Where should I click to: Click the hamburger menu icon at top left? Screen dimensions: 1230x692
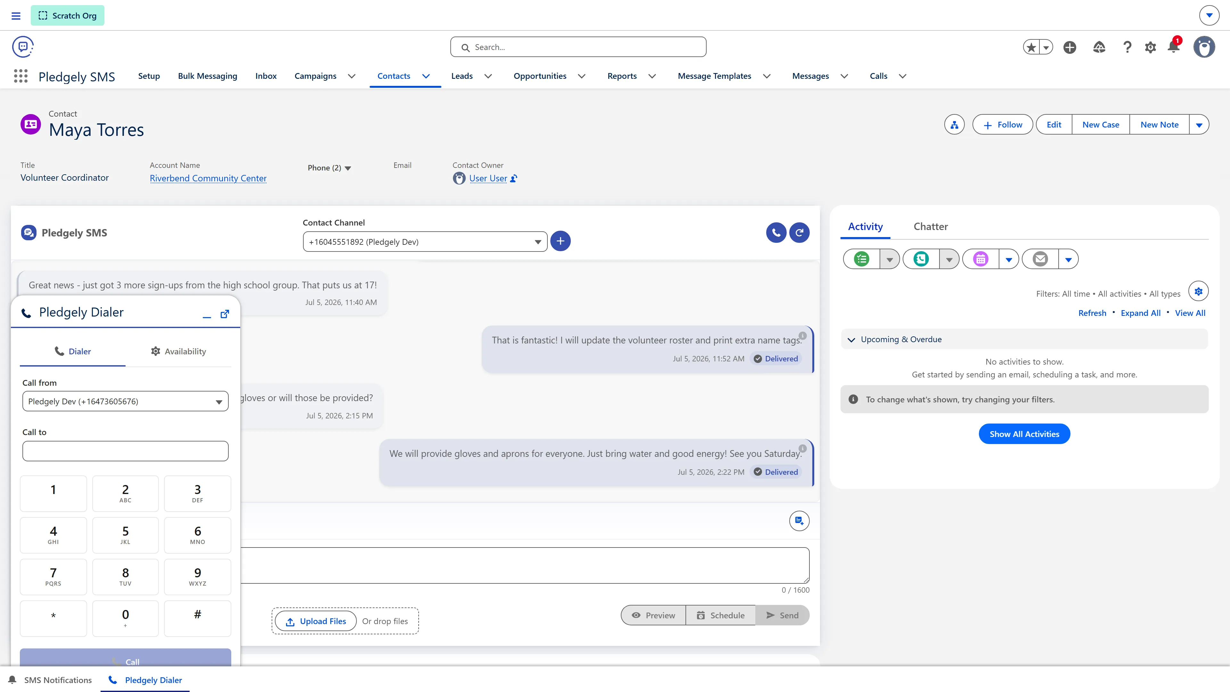[x=16, y=16]
